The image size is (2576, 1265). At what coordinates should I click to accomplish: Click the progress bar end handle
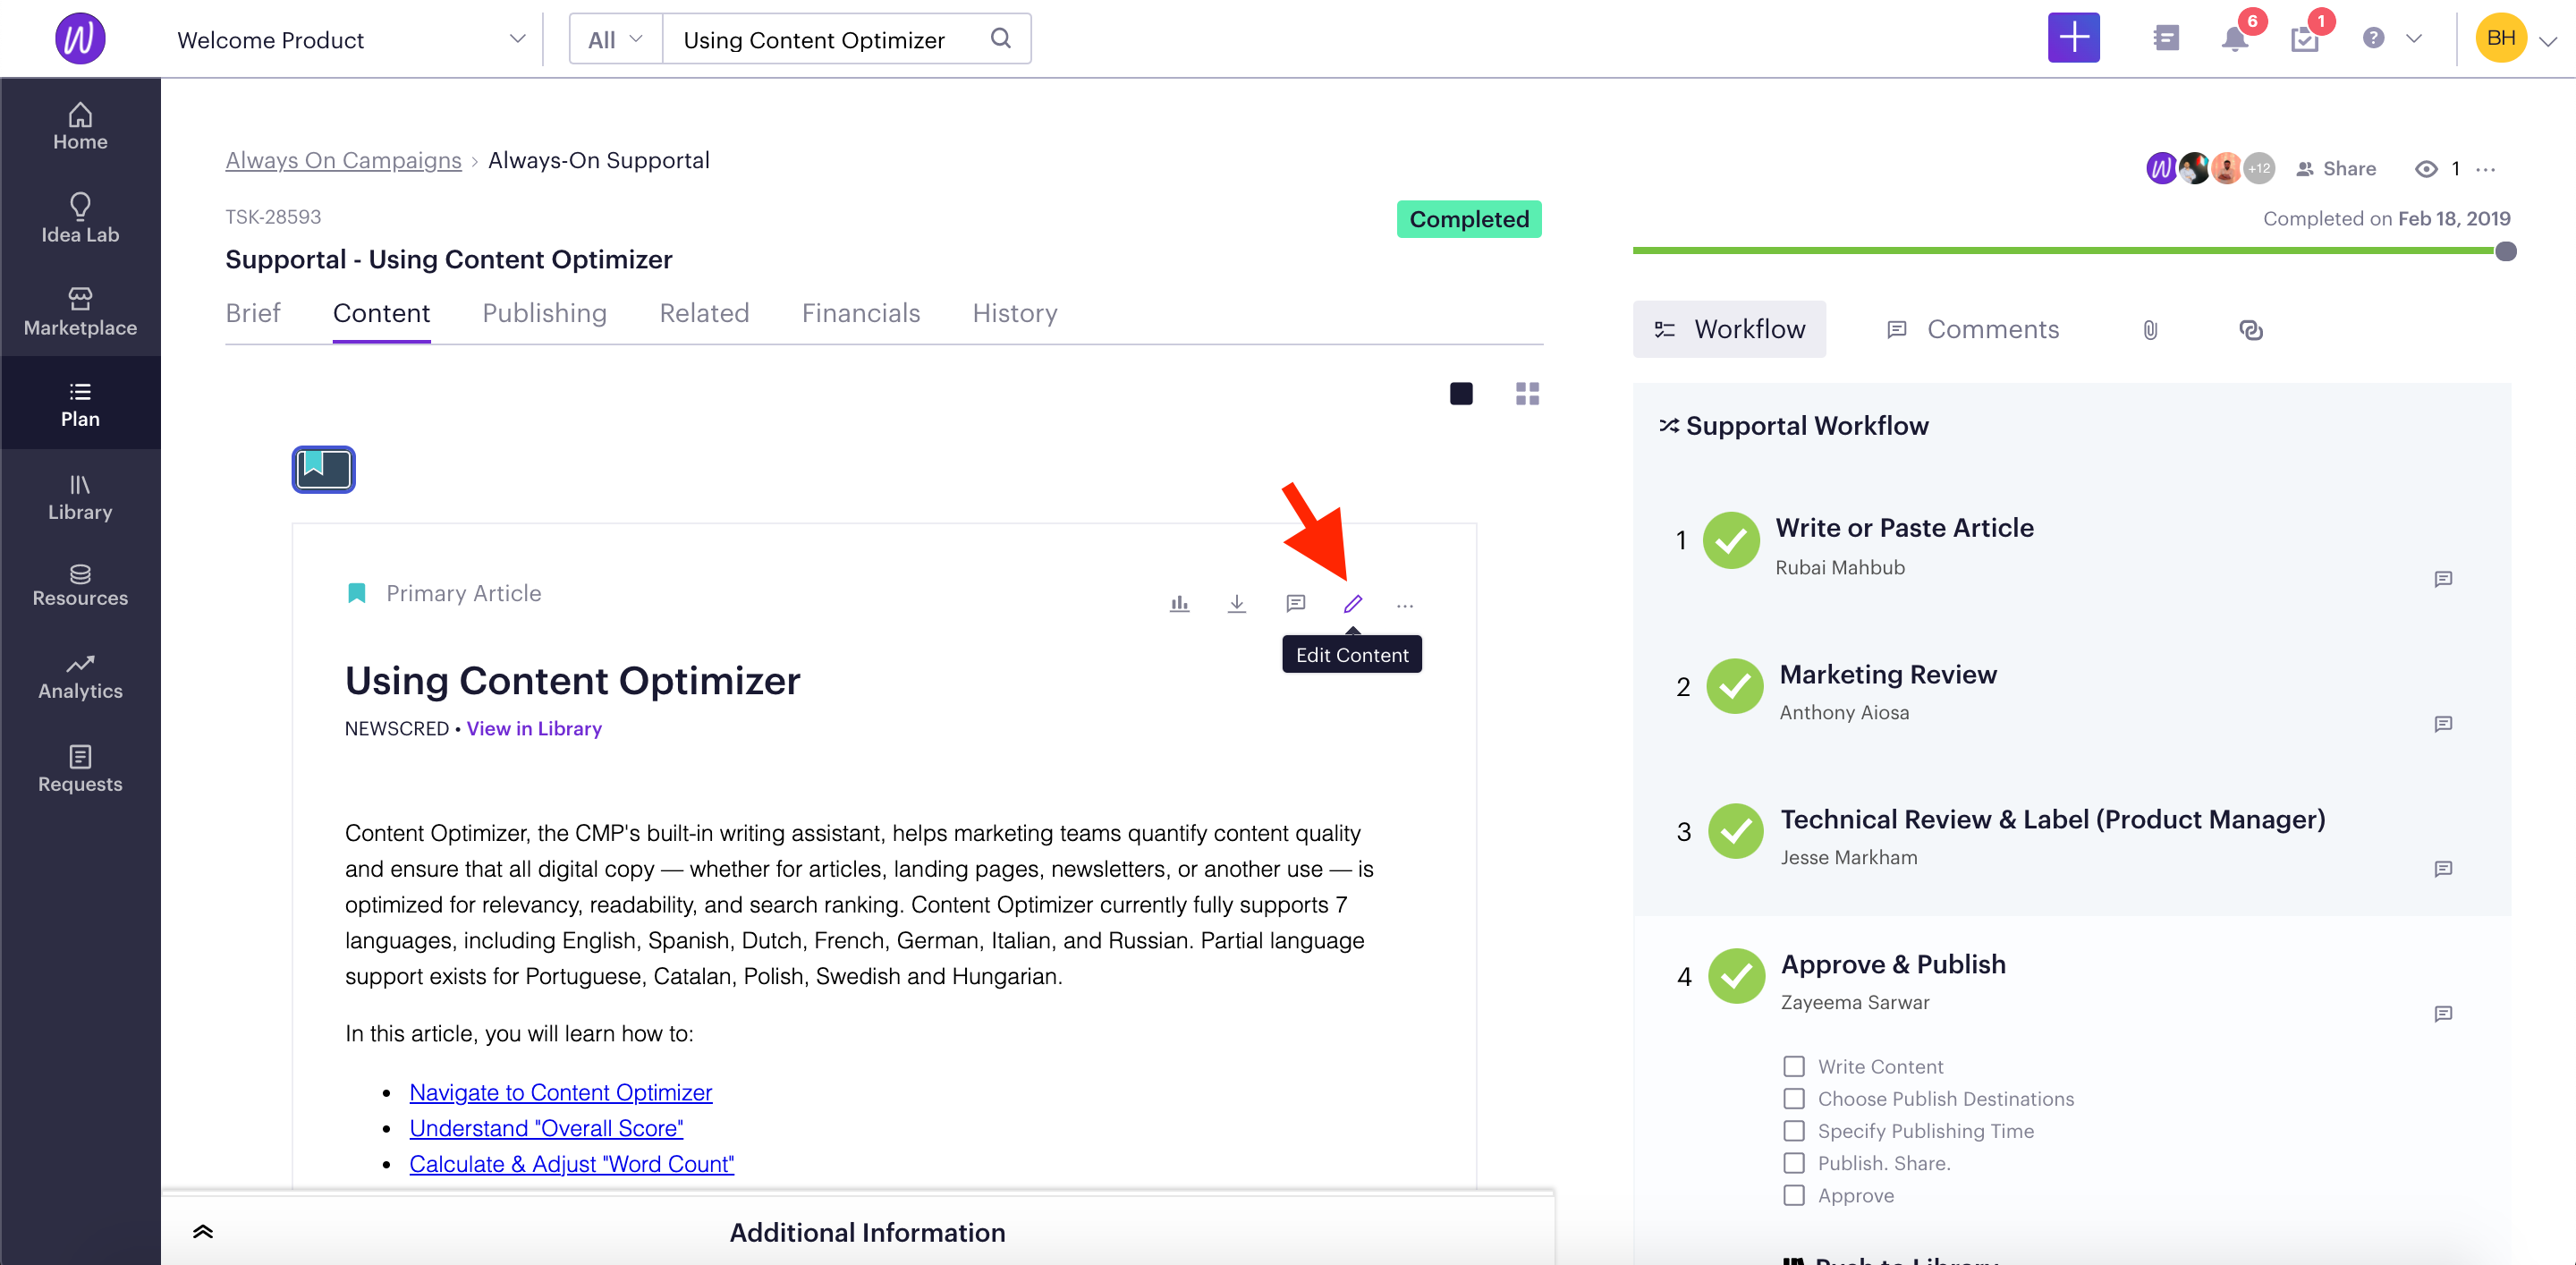[2506, 251]
